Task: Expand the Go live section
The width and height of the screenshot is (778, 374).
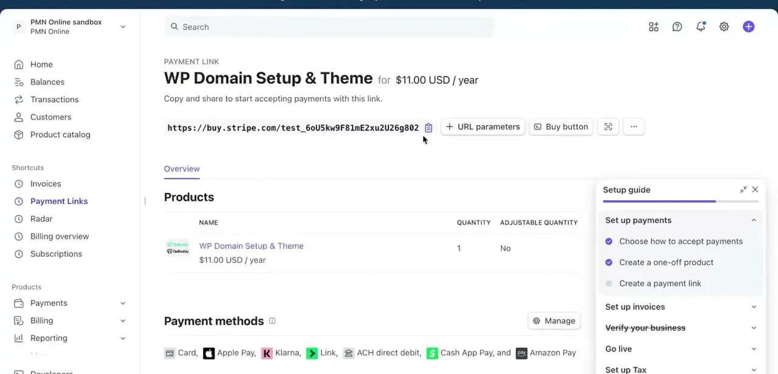Action: pyautogui.click(x=754, y=349)
